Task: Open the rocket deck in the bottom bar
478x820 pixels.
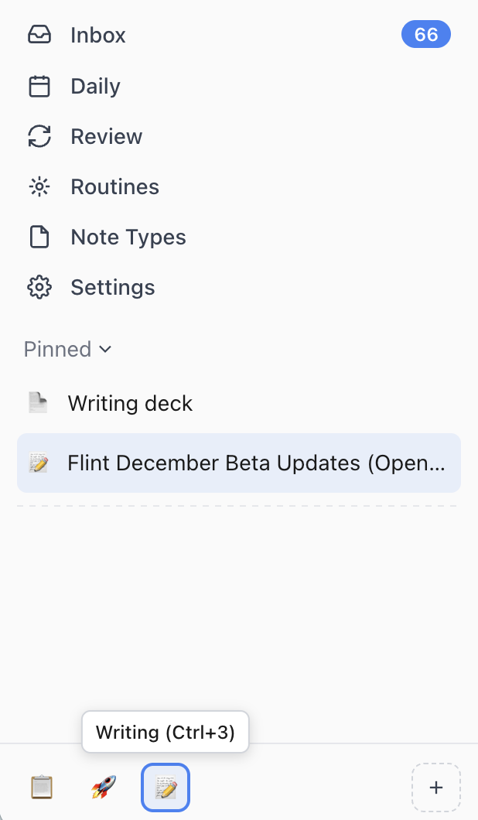Action: coord(103,787)
